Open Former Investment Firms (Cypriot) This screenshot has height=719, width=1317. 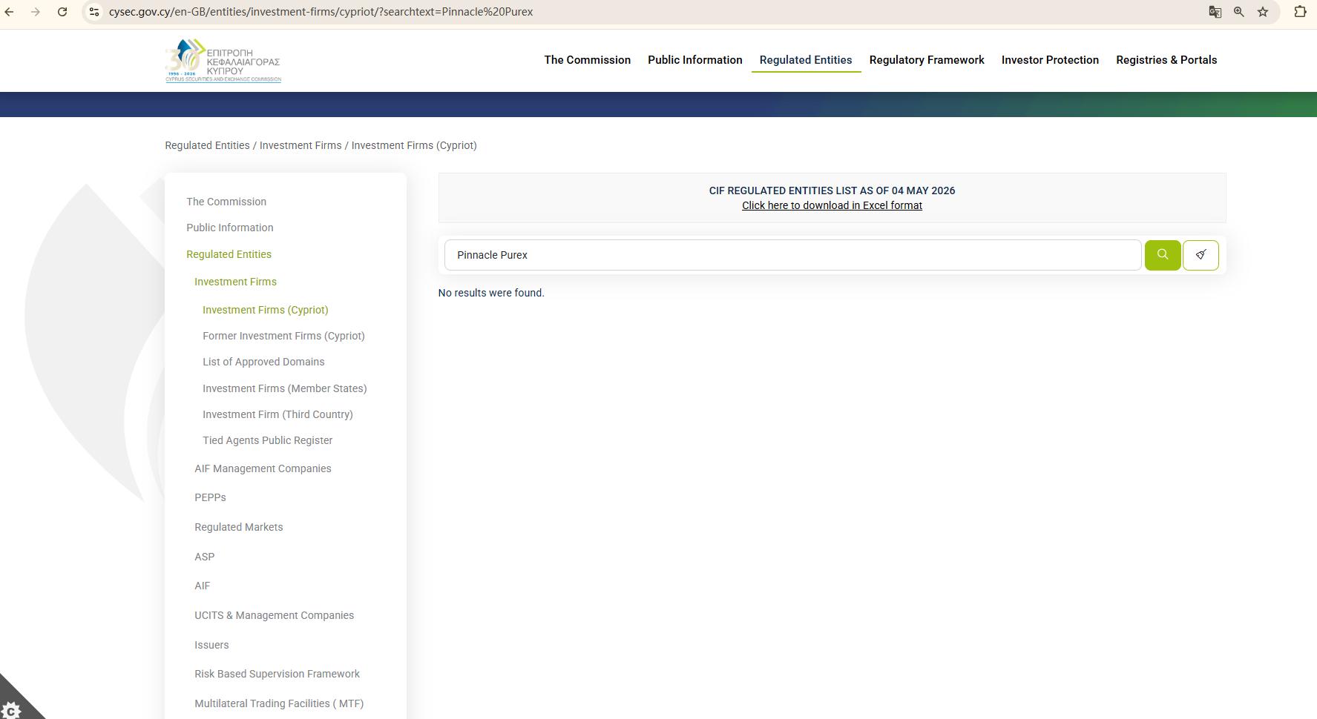coord(283,336)
